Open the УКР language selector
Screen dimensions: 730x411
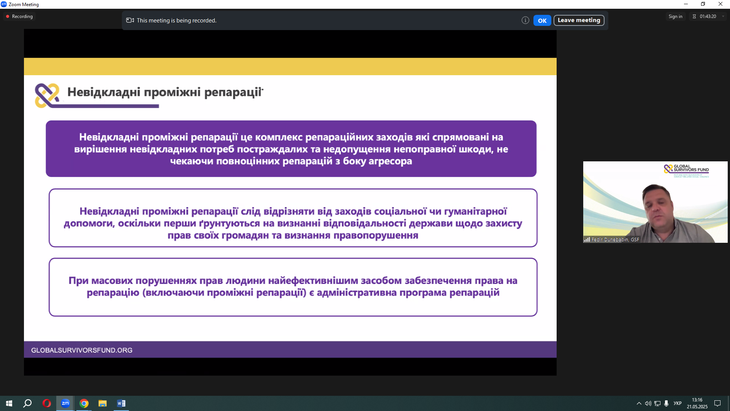(x=677, y=403)
